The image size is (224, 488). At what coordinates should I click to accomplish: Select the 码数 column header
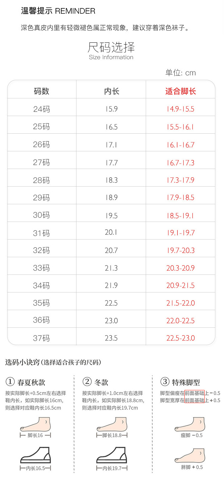[x=42, y=91]
